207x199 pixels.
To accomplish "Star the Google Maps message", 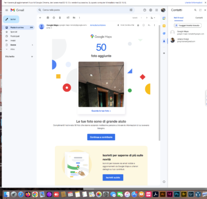I will pos(138,25).
